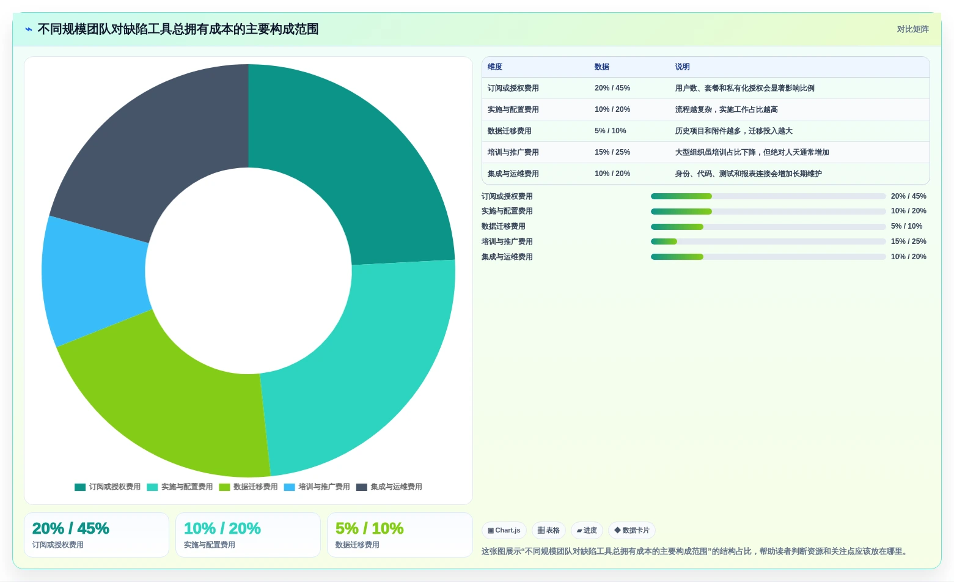The width and height of the screenshot is (954, 582).
Task: Toggle the 培训与推广费用 legend swatch
Action: coord(290,487)
